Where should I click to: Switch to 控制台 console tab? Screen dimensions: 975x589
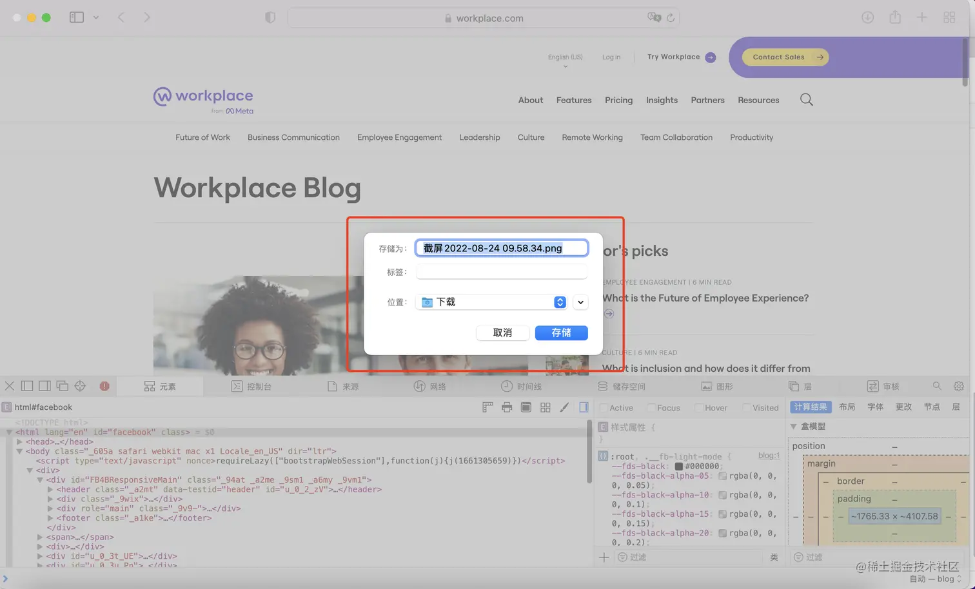[x=251, y=386]
